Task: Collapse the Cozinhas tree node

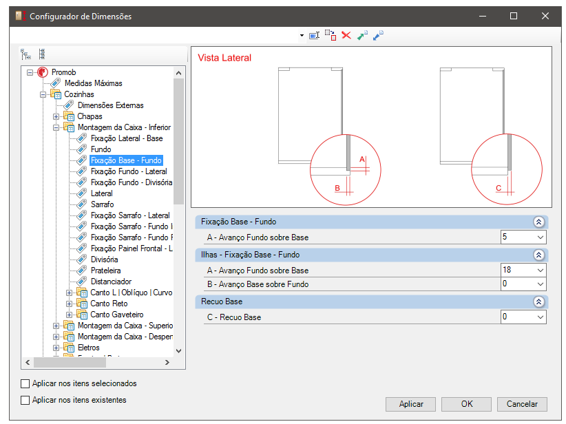Action: (43, 94)
